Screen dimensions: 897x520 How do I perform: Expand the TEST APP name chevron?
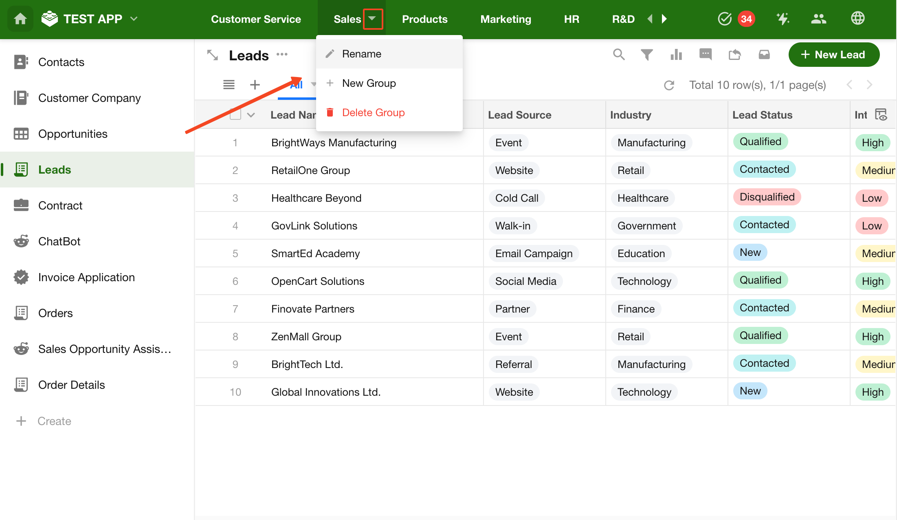pos(134,19)
